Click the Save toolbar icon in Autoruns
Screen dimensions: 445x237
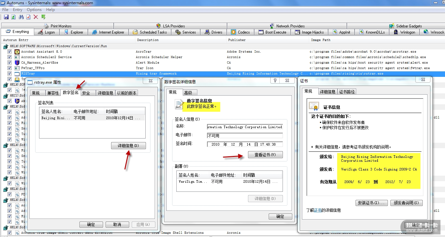point(6,17)
